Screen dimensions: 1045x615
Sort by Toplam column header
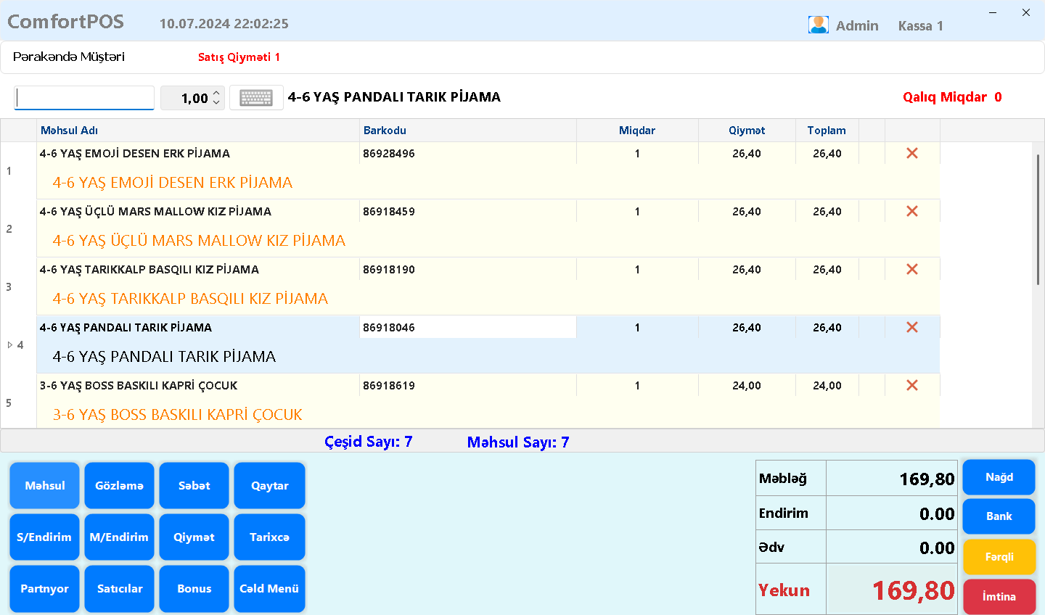click(827, 131)
